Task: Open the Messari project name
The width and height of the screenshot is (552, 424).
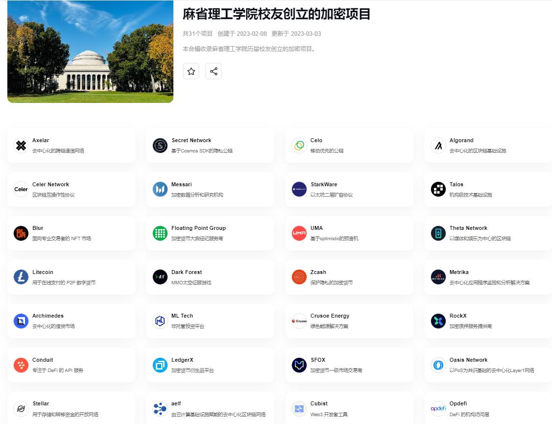Action: pos(181,184)
